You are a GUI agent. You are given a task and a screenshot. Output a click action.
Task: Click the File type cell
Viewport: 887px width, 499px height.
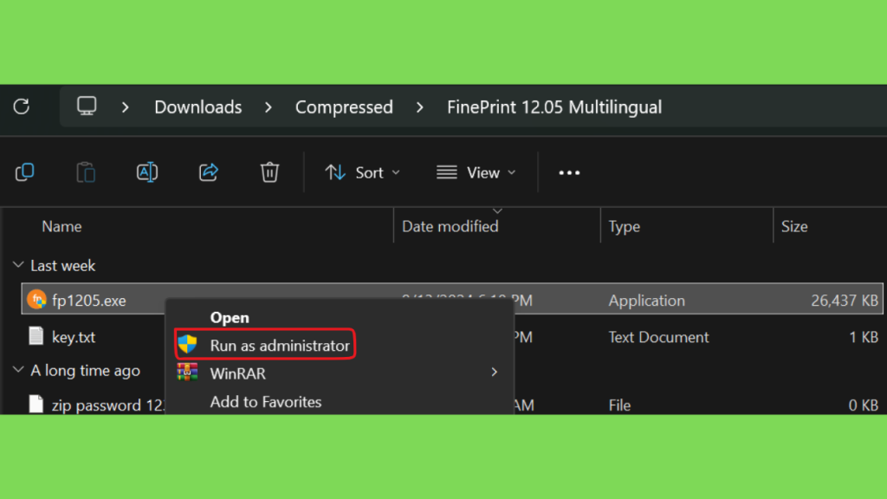point(620,405)
